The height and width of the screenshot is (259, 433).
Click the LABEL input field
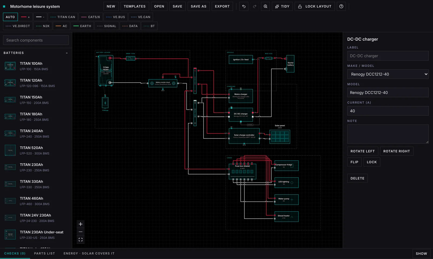388,56
